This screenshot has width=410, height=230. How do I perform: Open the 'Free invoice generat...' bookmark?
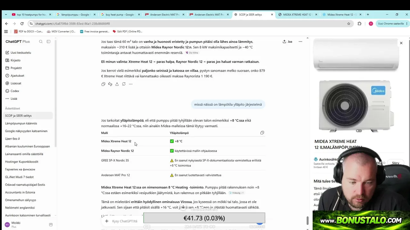click(x=94, y=31)
